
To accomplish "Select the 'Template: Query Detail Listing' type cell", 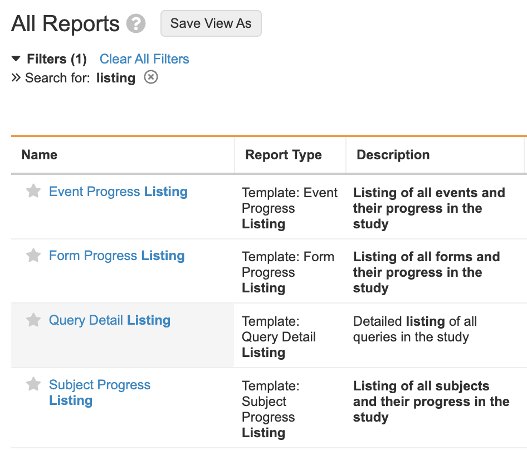I will [x=279, y=337].
